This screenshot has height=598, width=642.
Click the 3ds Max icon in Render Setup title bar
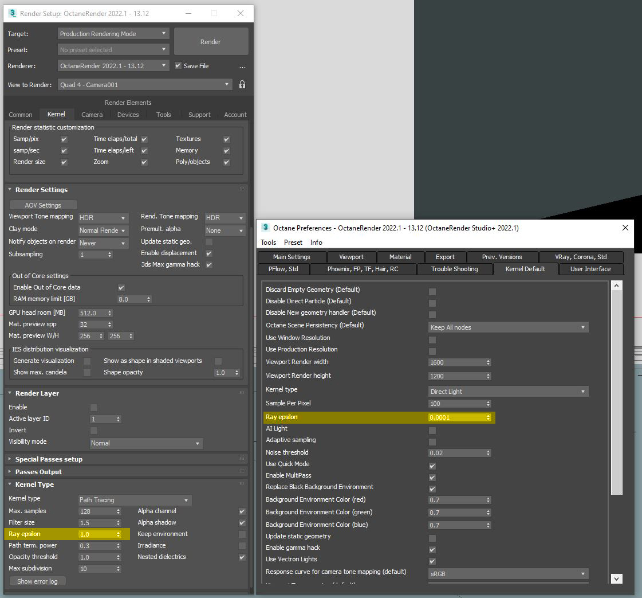click(13, 13)
